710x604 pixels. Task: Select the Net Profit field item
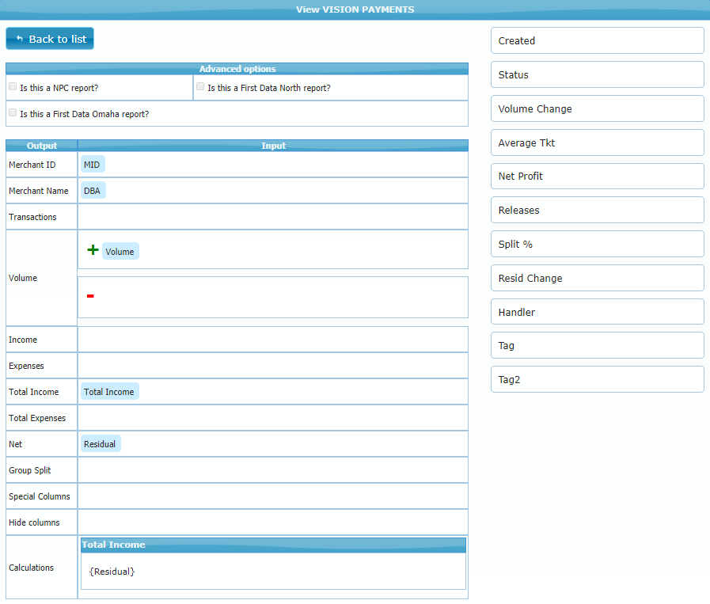coord(597,176)
